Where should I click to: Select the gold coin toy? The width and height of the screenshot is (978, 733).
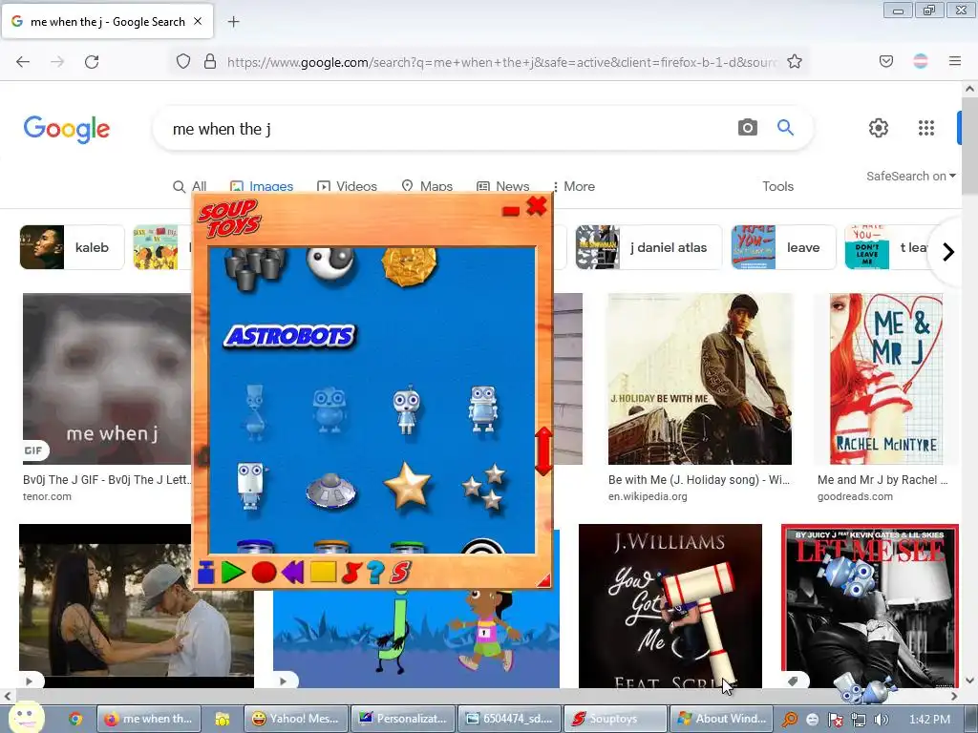[x=409, y=267]
